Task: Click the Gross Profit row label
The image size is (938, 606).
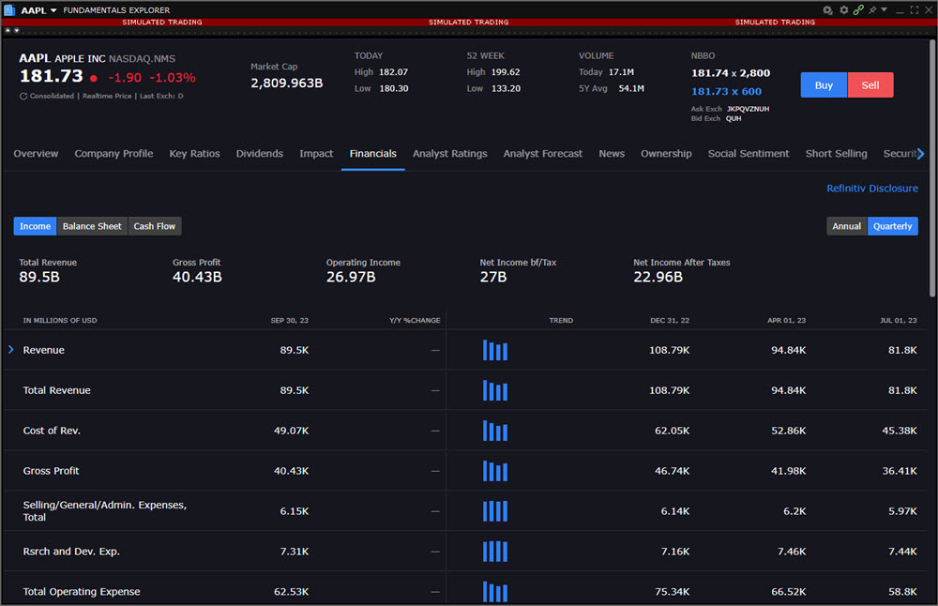Action: pyautogui.click(x=51, y=471)
